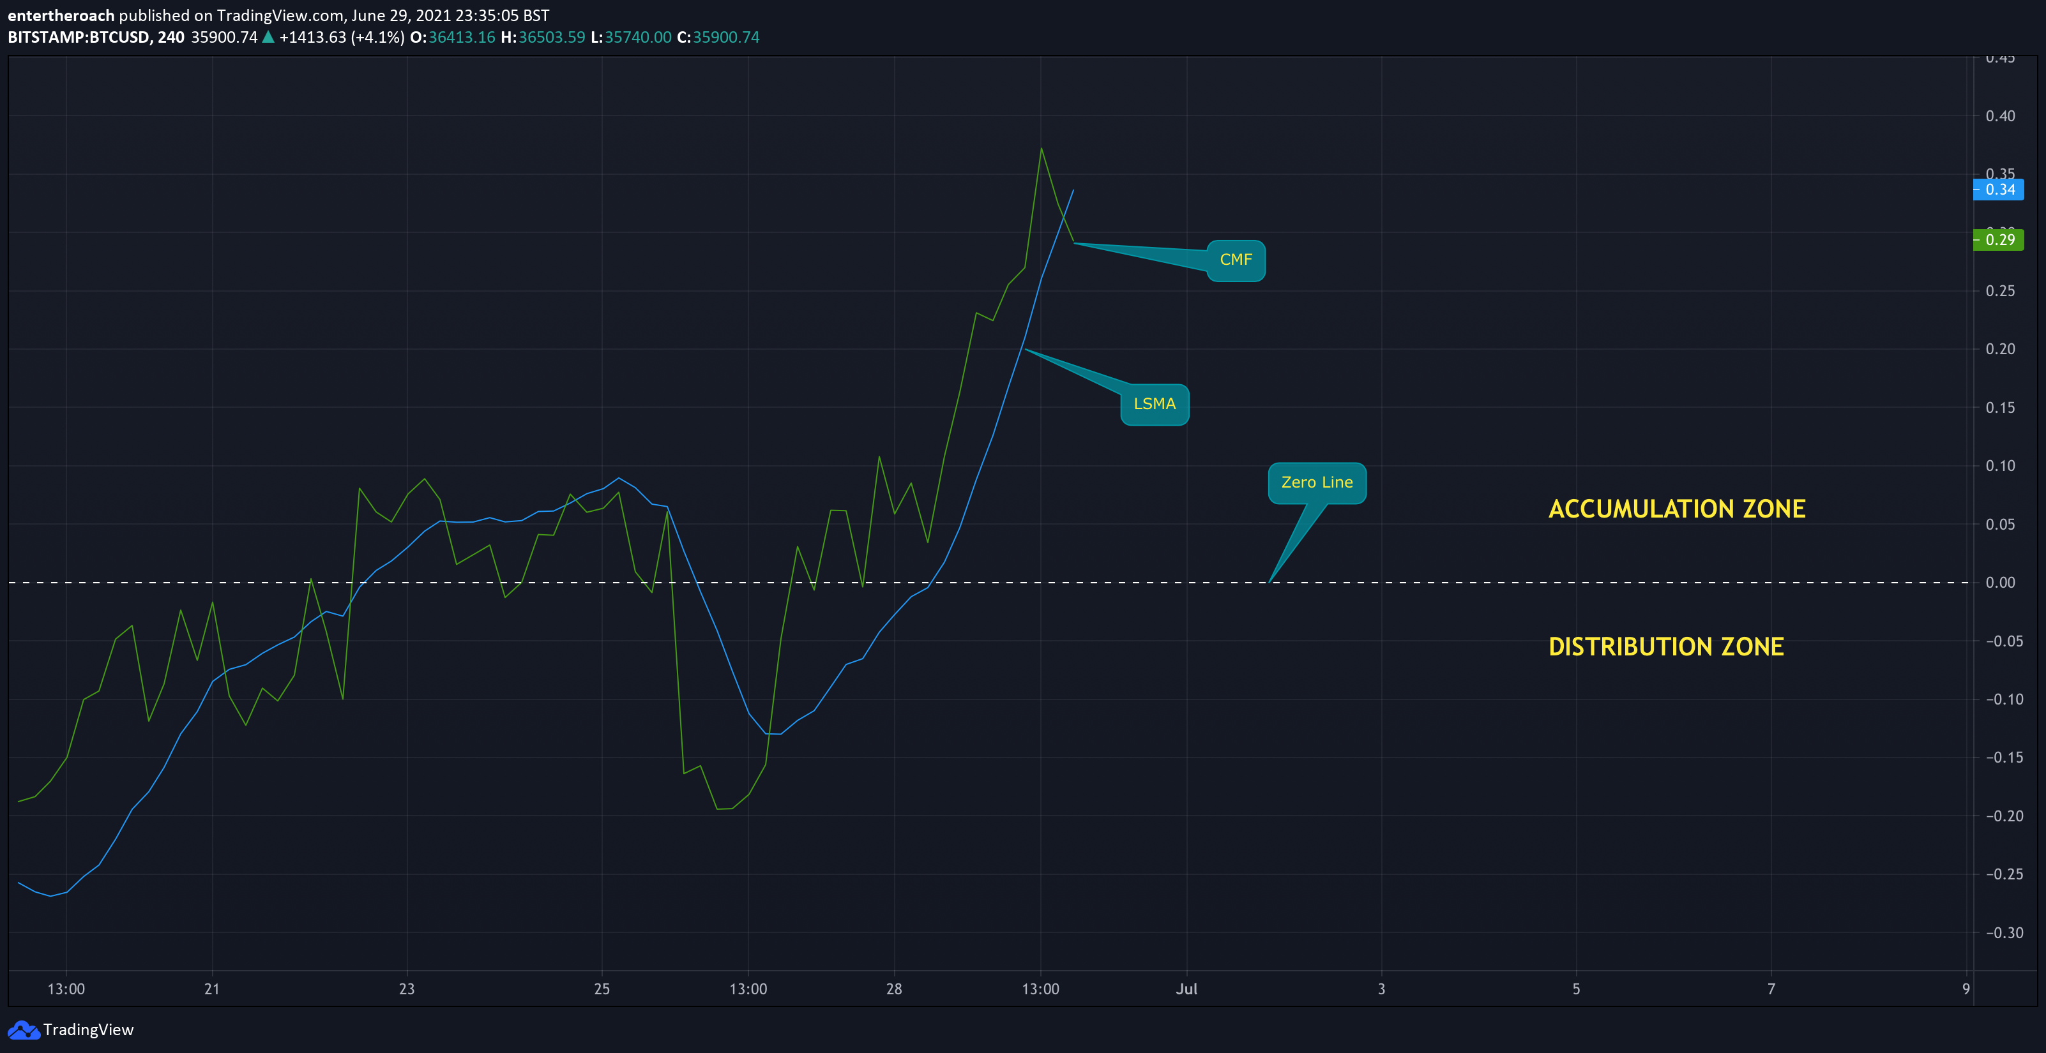Click the Jul label on time axis

tap(1186, 989)
